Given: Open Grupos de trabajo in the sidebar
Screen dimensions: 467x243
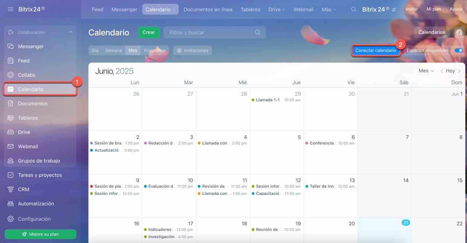Looking at the screenshot, I should click(40, 161).
